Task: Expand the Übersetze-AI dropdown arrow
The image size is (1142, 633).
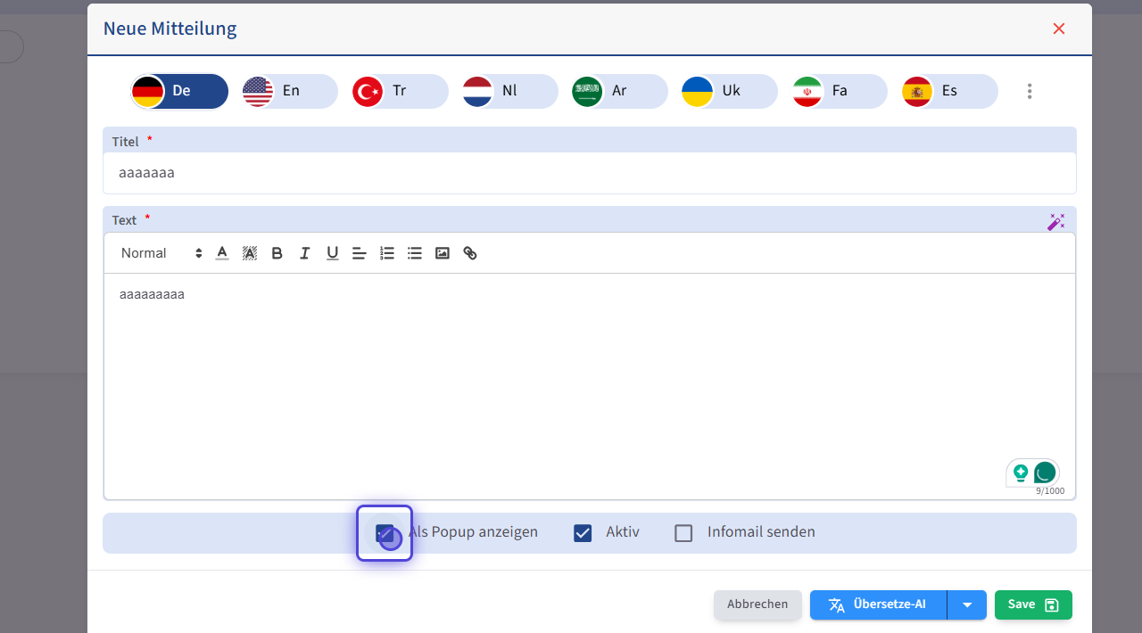Action: (x=967, y=604)
